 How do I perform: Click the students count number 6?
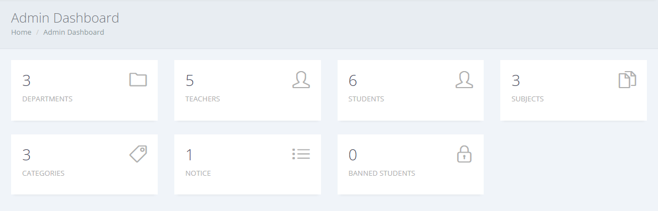[353, 80]
